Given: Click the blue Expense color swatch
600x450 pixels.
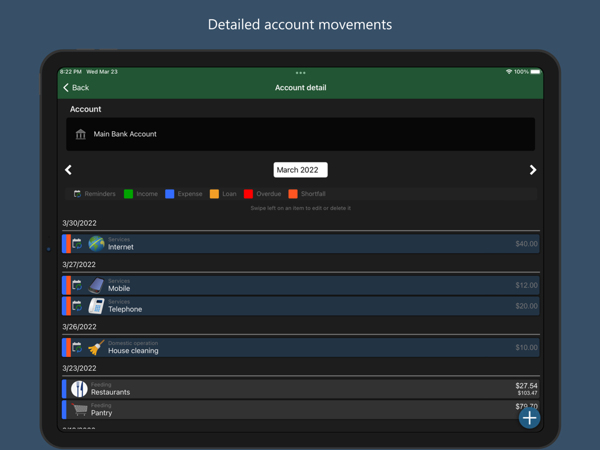Looking at the screenshot, I should pyautogui.click(x=170, y=194).
